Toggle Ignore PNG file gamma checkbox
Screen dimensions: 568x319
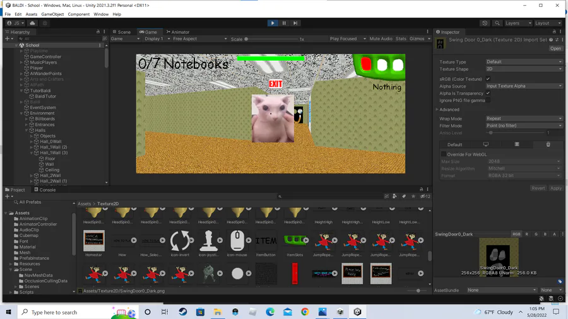(488, 100)
